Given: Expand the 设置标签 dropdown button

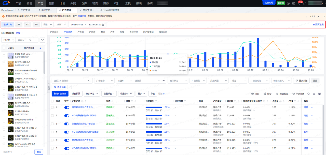Looking at the screenshot, I should [x=109, y=94].
